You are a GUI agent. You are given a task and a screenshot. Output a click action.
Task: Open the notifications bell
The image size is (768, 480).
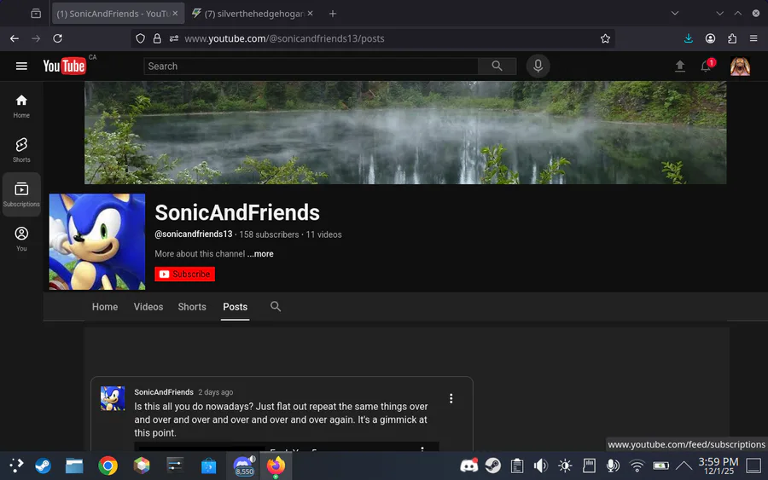tap(706, 66)
